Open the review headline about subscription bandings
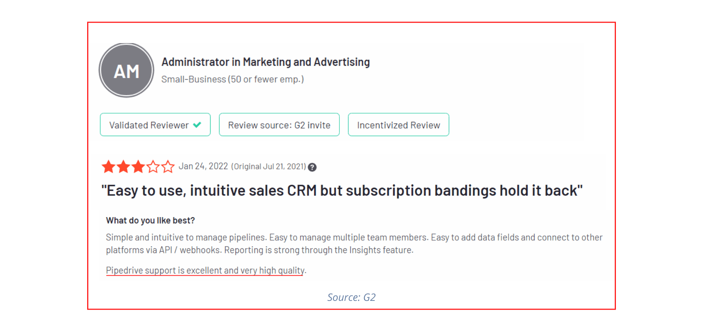Image resolution: width=703 pixels, height=333 pixels. [x=342, y=191]
